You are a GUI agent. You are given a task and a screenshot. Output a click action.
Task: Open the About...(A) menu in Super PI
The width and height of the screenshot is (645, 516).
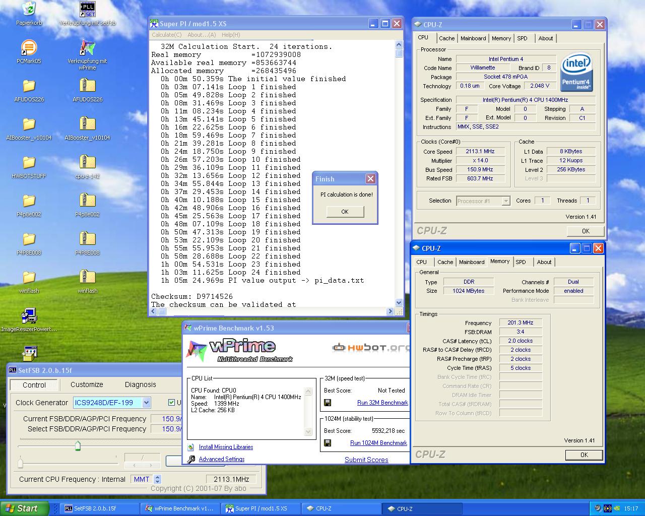coord(202,35)
